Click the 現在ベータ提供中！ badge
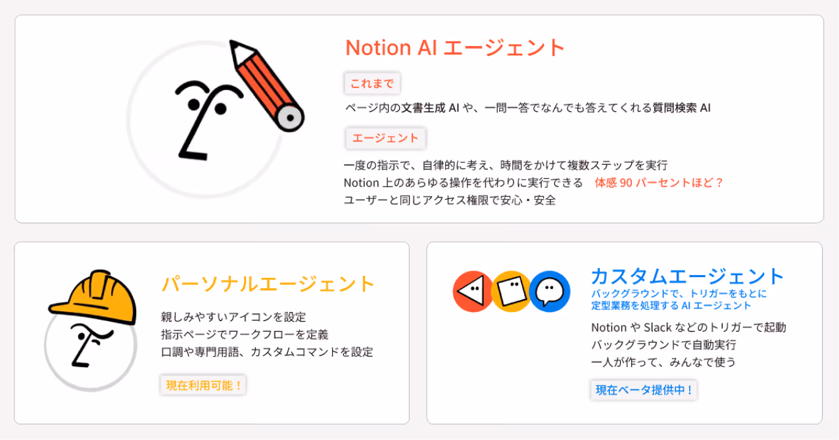 pos(644,389)
